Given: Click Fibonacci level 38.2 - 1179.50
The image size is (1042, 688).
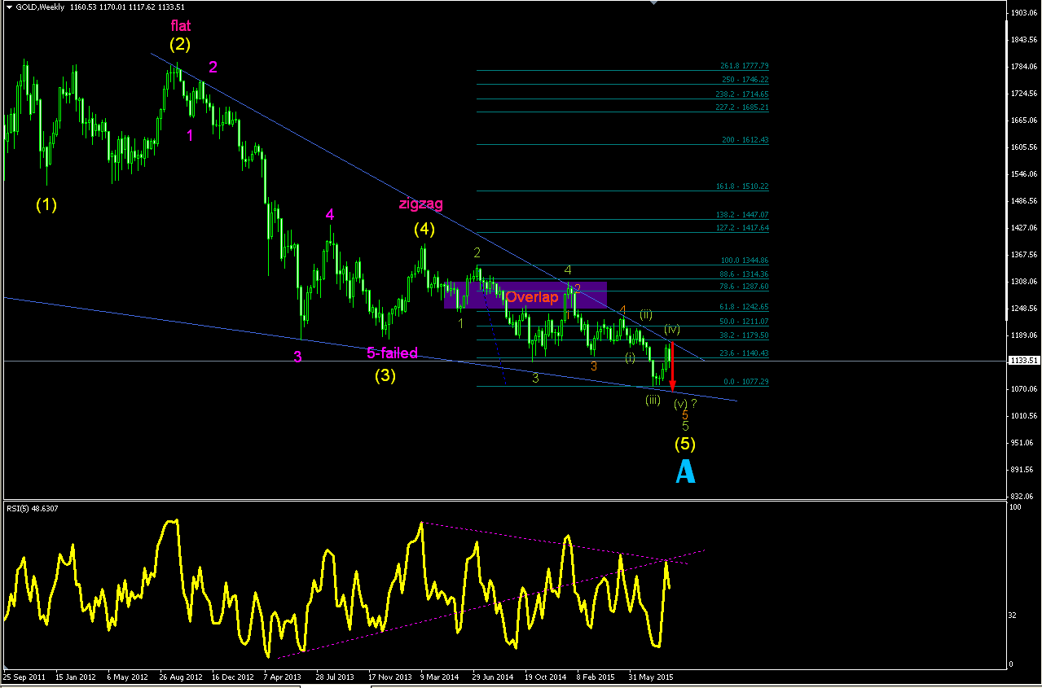Looking at the screenshot, I should pos(744,335).
